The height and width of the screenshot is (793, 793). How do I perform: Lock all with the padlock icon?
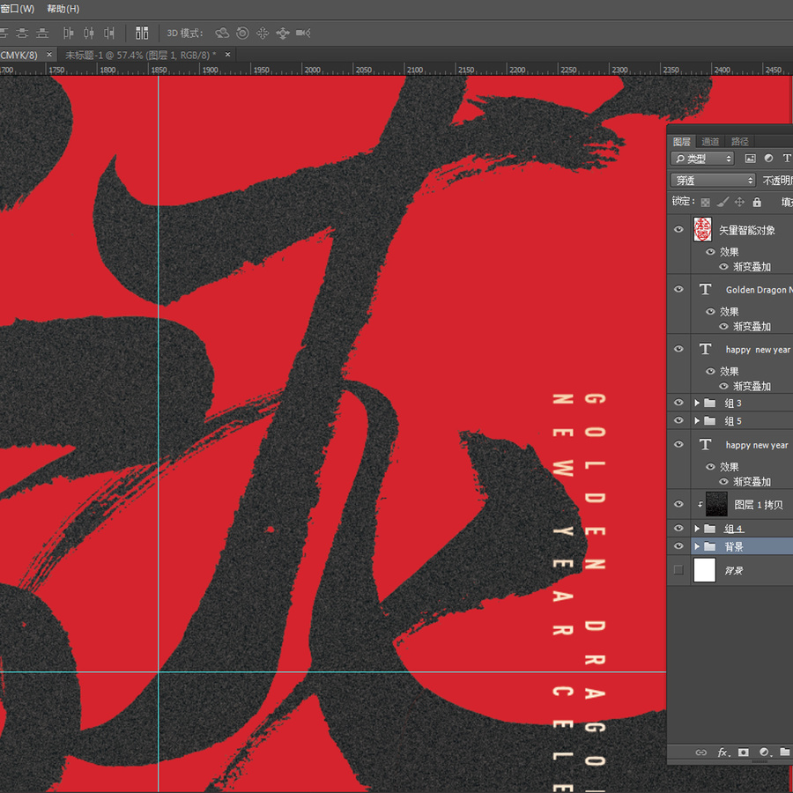click(x=757, y=203)
